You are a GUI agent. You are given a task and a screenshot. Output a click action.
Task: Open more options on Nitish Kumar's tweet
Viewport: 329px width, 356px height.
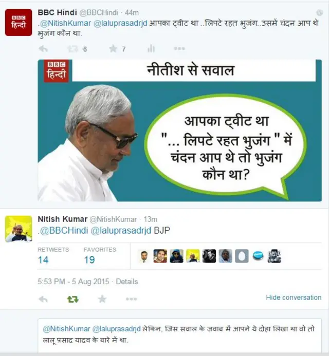pyautogui.click(x=131, y=299)
